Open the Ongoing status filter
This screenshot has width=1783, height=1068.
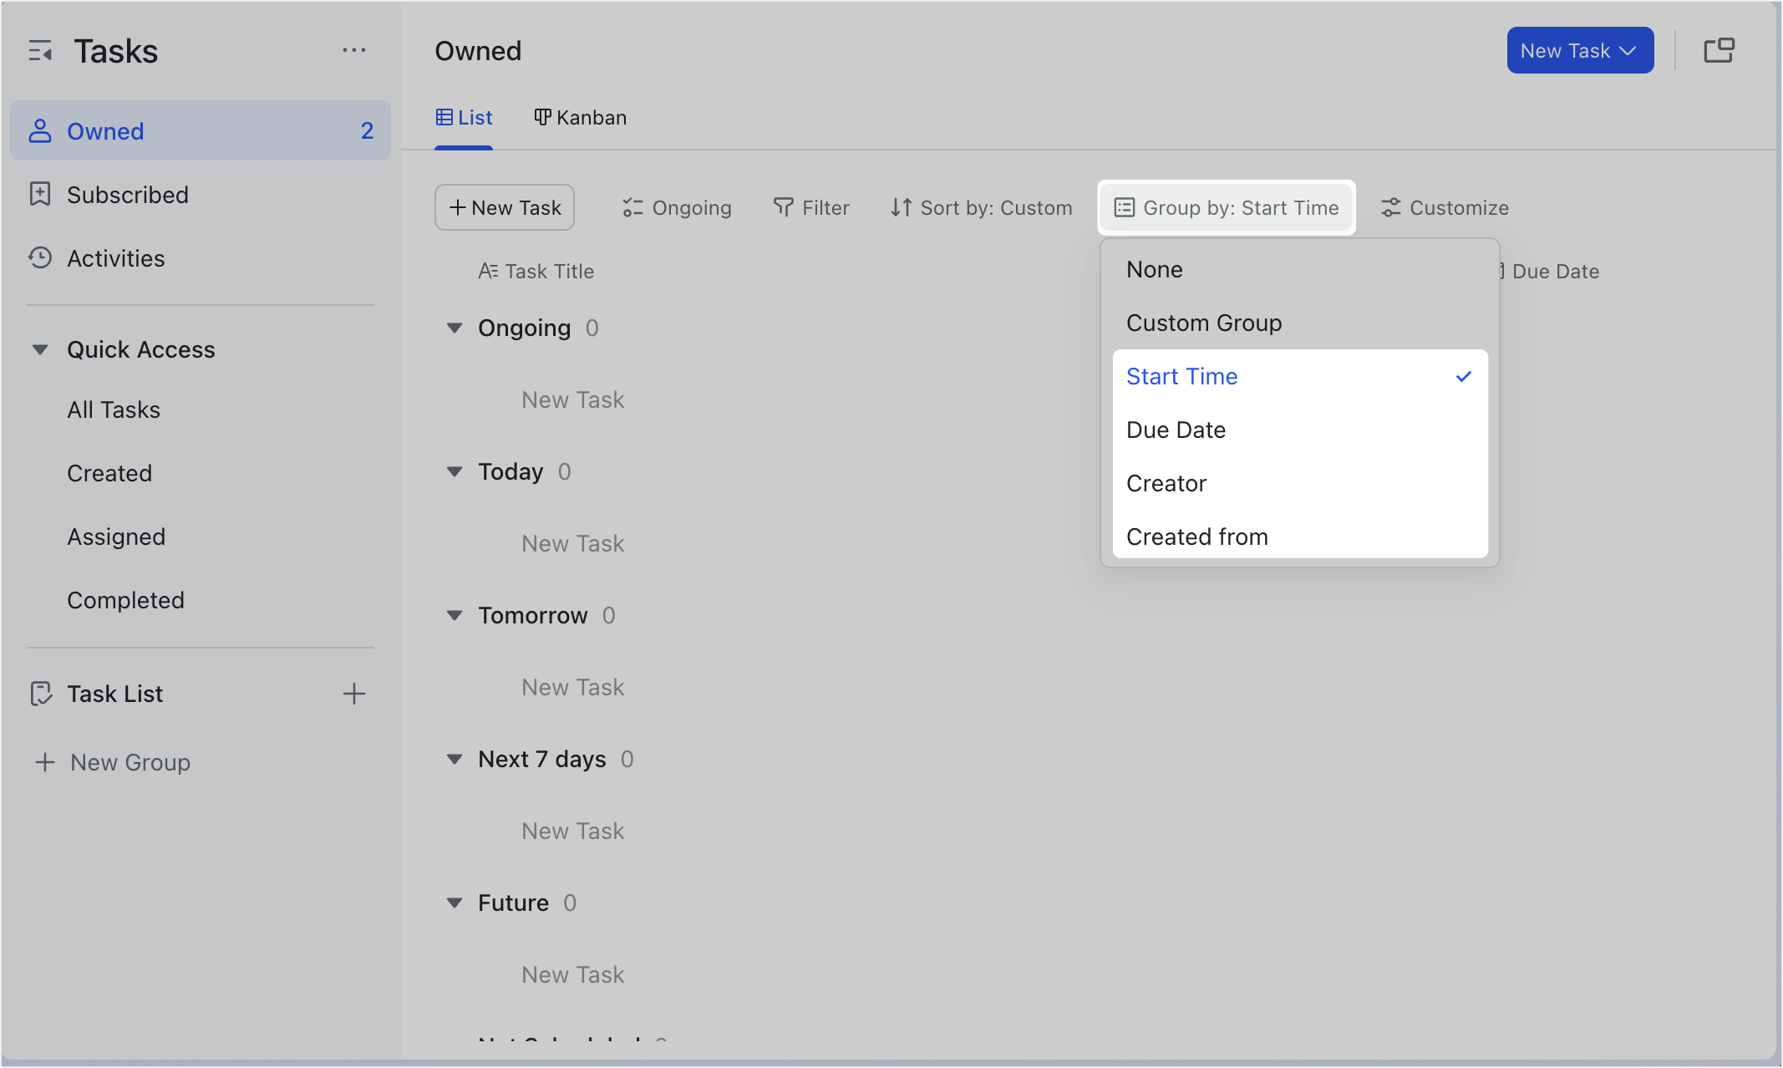click(677, 207)
